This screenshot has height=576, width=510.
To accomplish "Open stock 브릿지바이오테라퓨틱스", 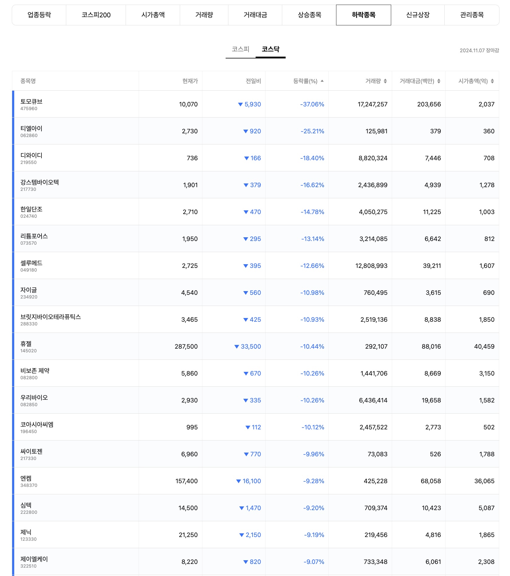I will tap(51, 317).
